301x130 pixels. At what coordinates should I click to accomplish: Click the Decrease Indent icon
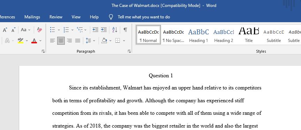(x=95, y=30)
